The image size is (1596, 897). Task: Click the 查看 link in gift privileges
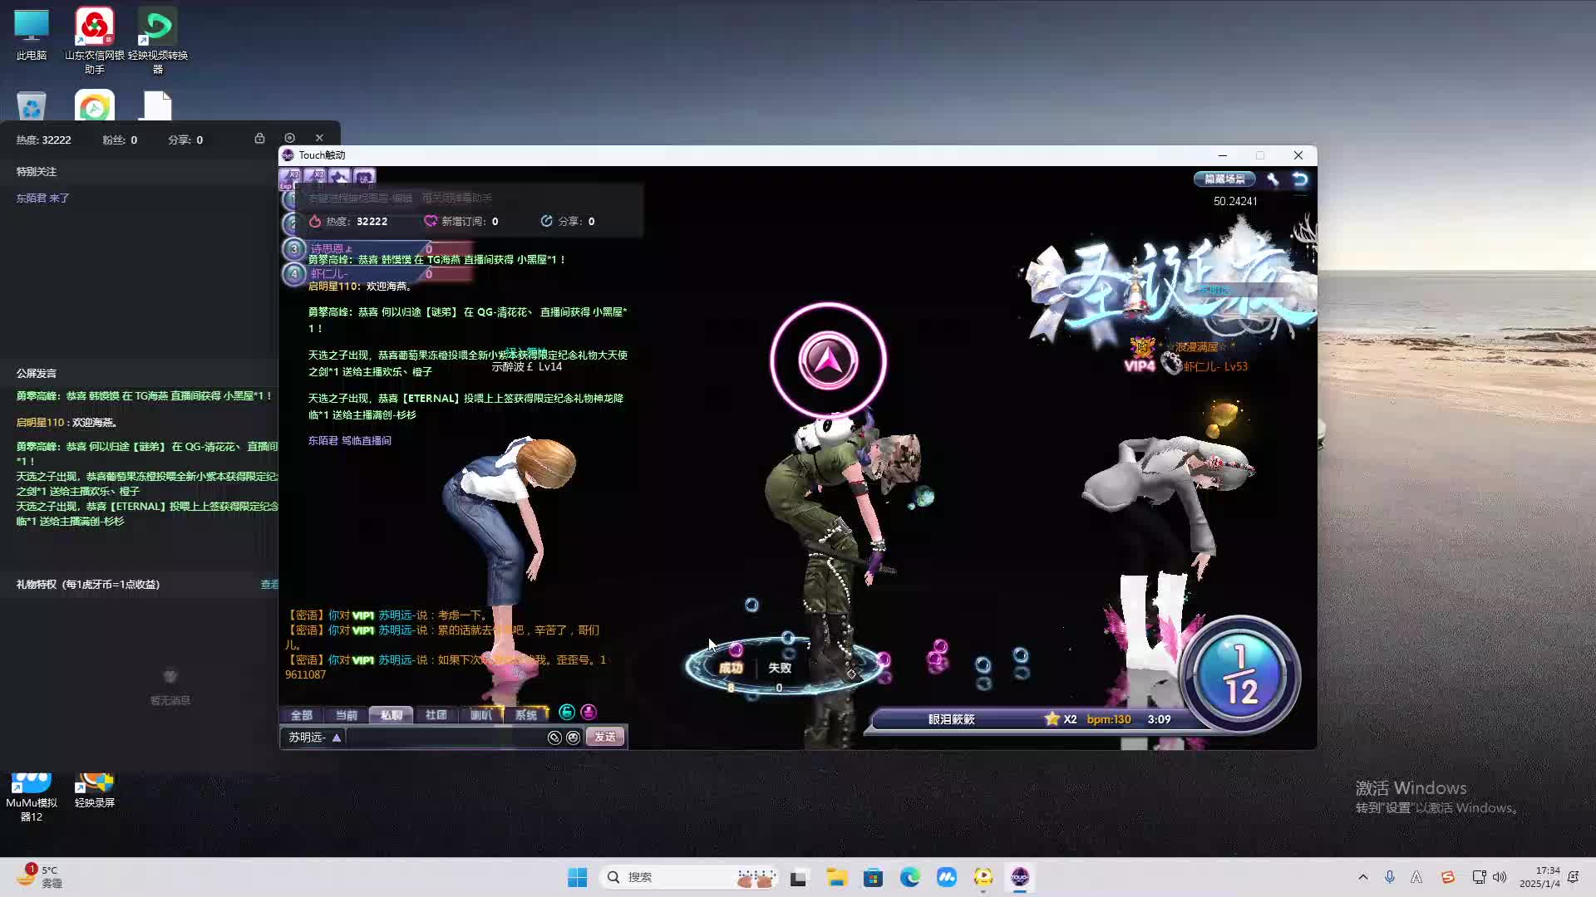tap(269, 585)
